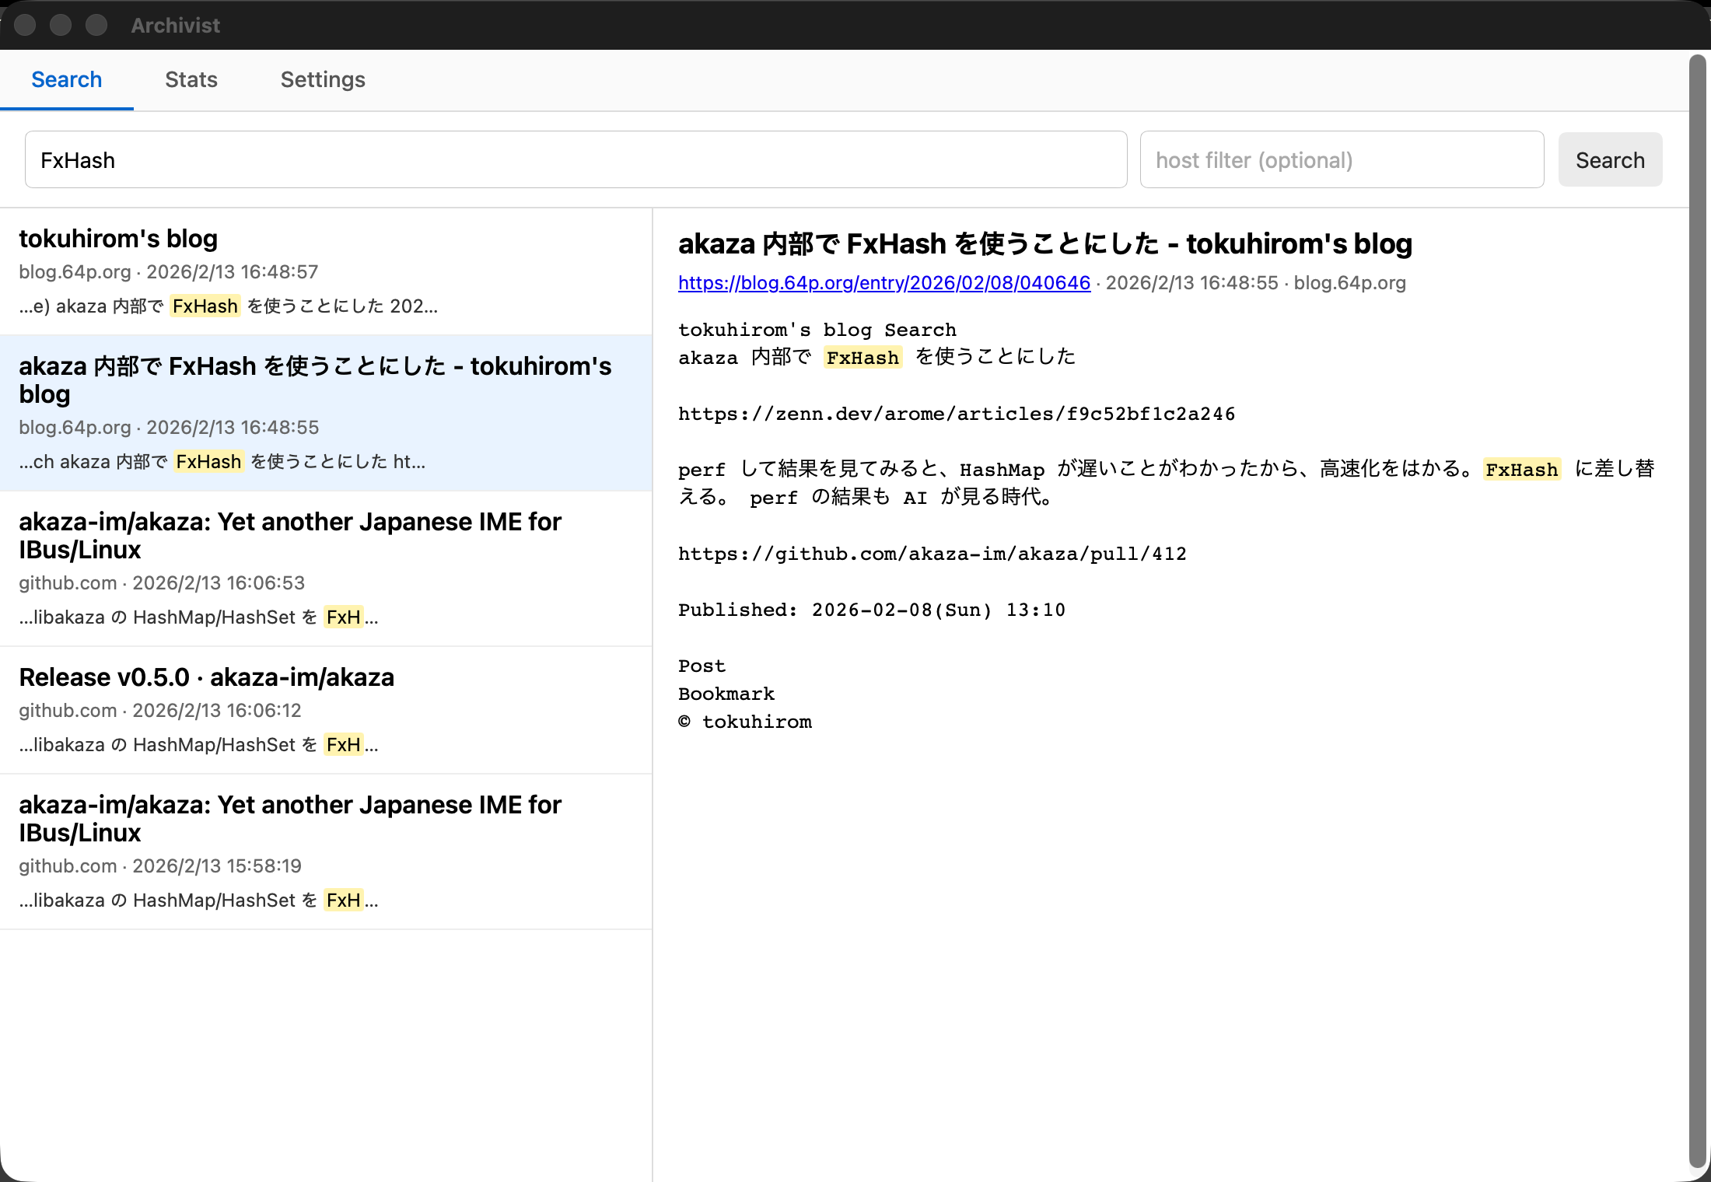Screen dimensions: 1711x1182
Task: Select the first result, tokuhirom's blog
Action: coord(325,271)
